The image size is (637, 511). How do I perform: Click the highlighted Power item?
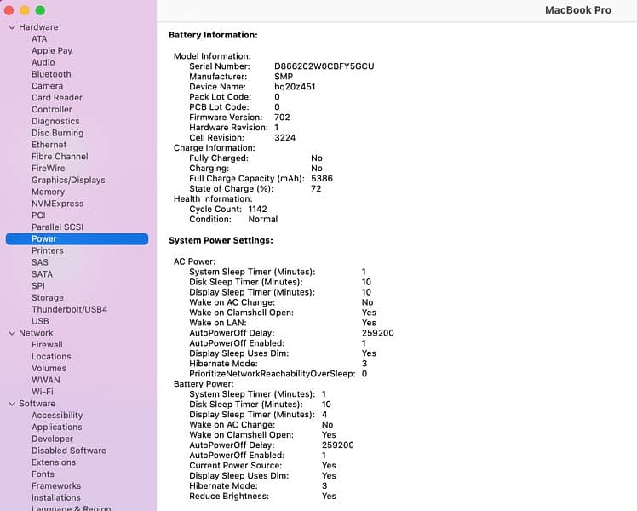pos(44,239)
